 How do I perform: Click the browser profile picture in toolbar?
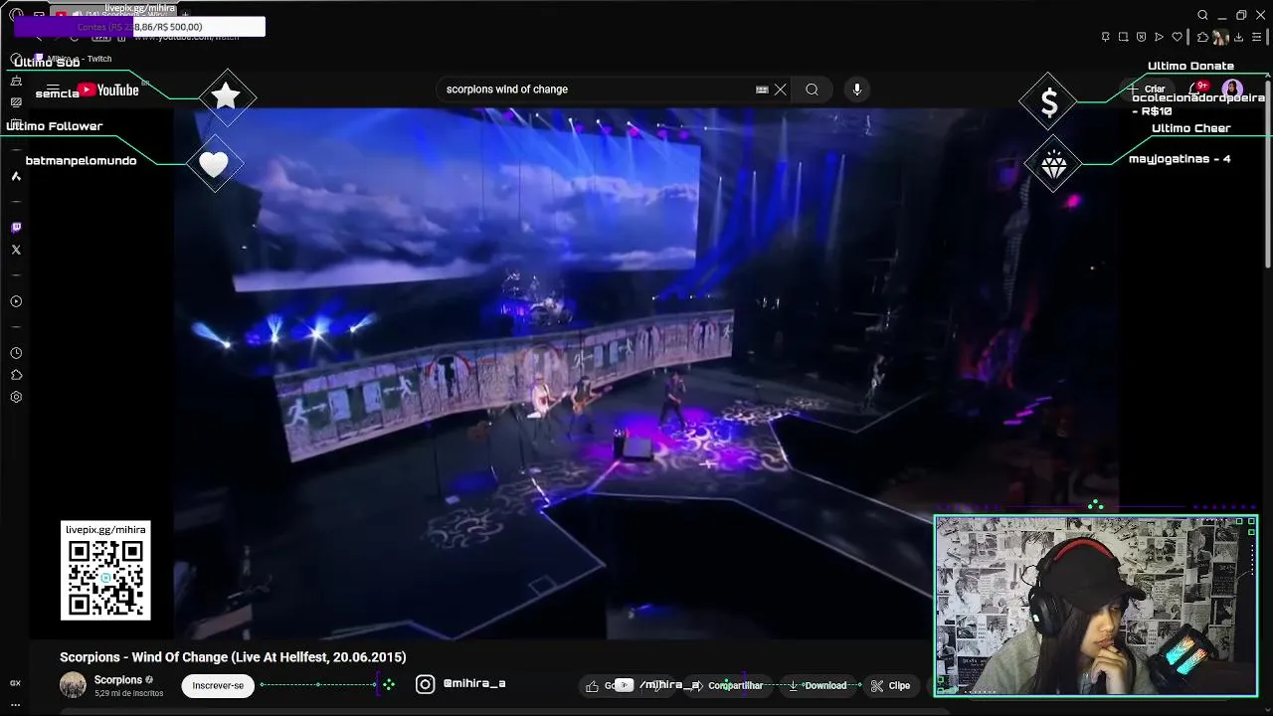pyautogui.click(x=1220, y=37)
